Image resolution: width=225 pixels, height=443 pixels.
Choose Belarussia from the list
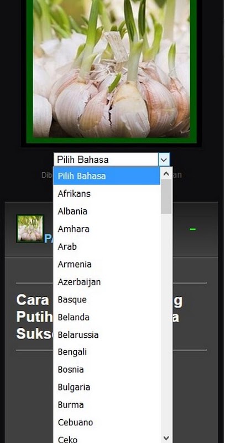coord(107,335)
